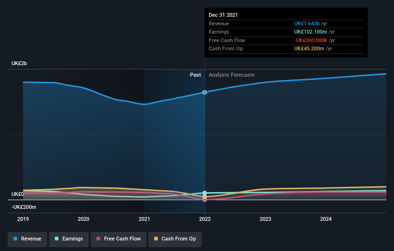Click the 2022 x-axis label
Viewport: 394px width, 251px height.
click(x=205, y=219)
